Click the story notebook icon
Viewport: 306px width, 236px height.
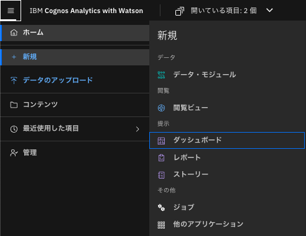pos(161,175)
